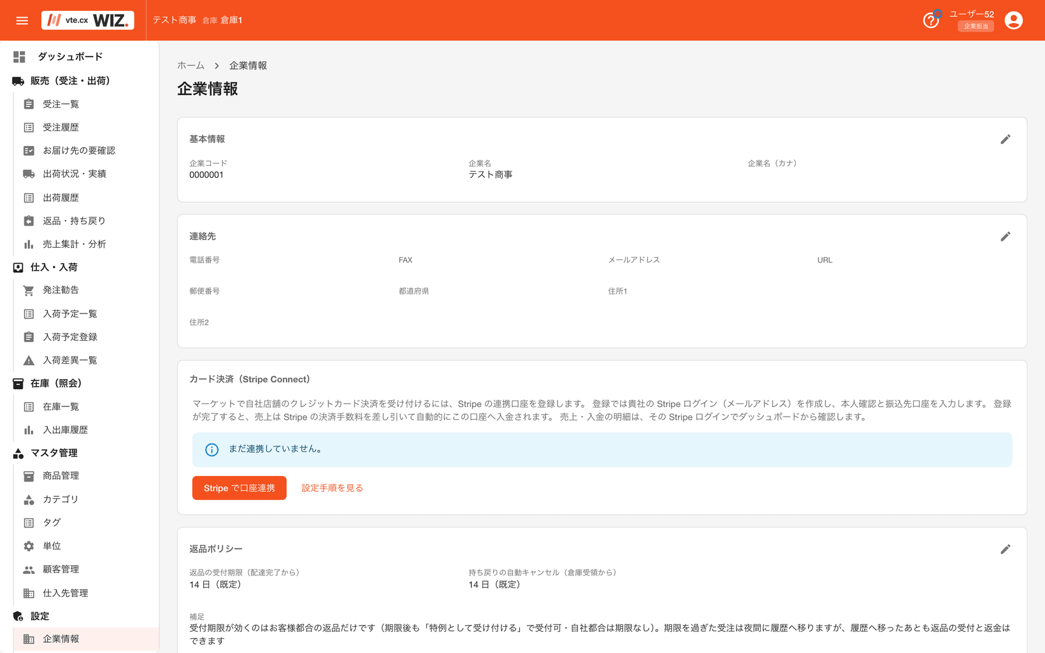Screen dimensions: 1045x653
Task: Click the info icon in the Stripe notice
Action: tap(212, 450)
